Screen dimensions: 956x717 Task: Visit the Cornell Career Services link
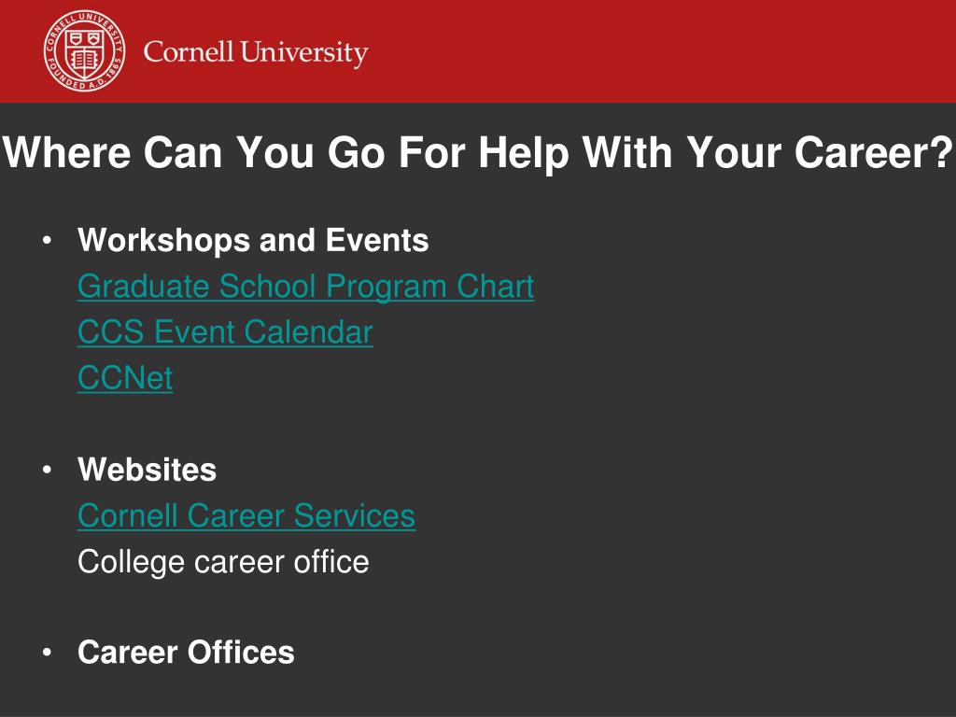pos(246,515)
